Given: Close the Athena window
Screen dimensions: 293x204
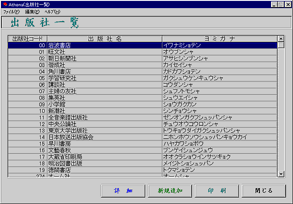Looking at the screenshot, I should point(288,5).
